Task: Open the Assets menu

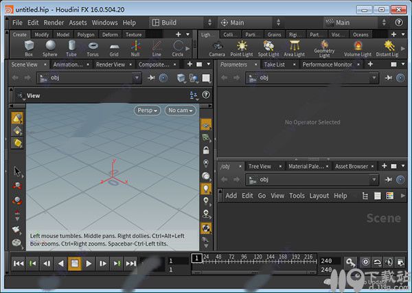Action: pos(78,23)
